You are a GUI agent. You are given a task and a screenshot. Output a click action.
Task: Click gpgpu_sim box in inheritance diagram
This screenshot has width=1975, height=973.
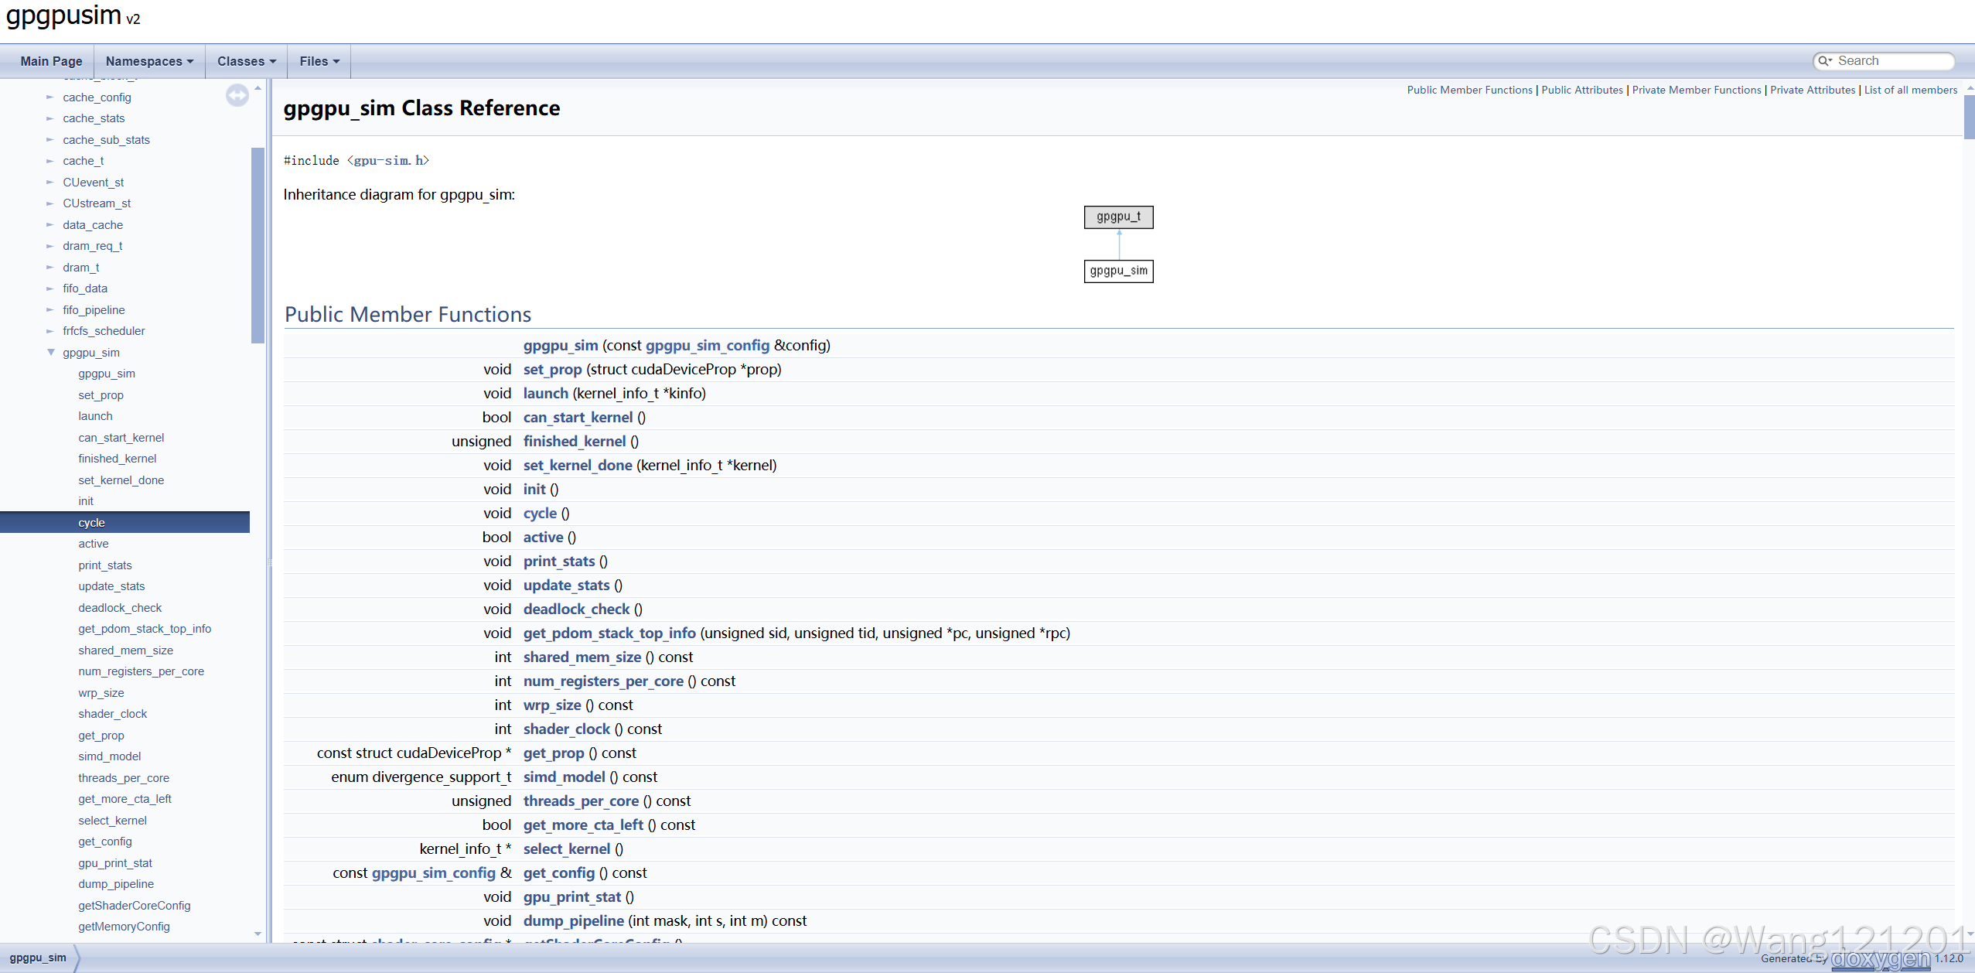[x=1118, y=271]
